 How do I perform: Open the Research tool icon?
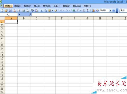37,11
